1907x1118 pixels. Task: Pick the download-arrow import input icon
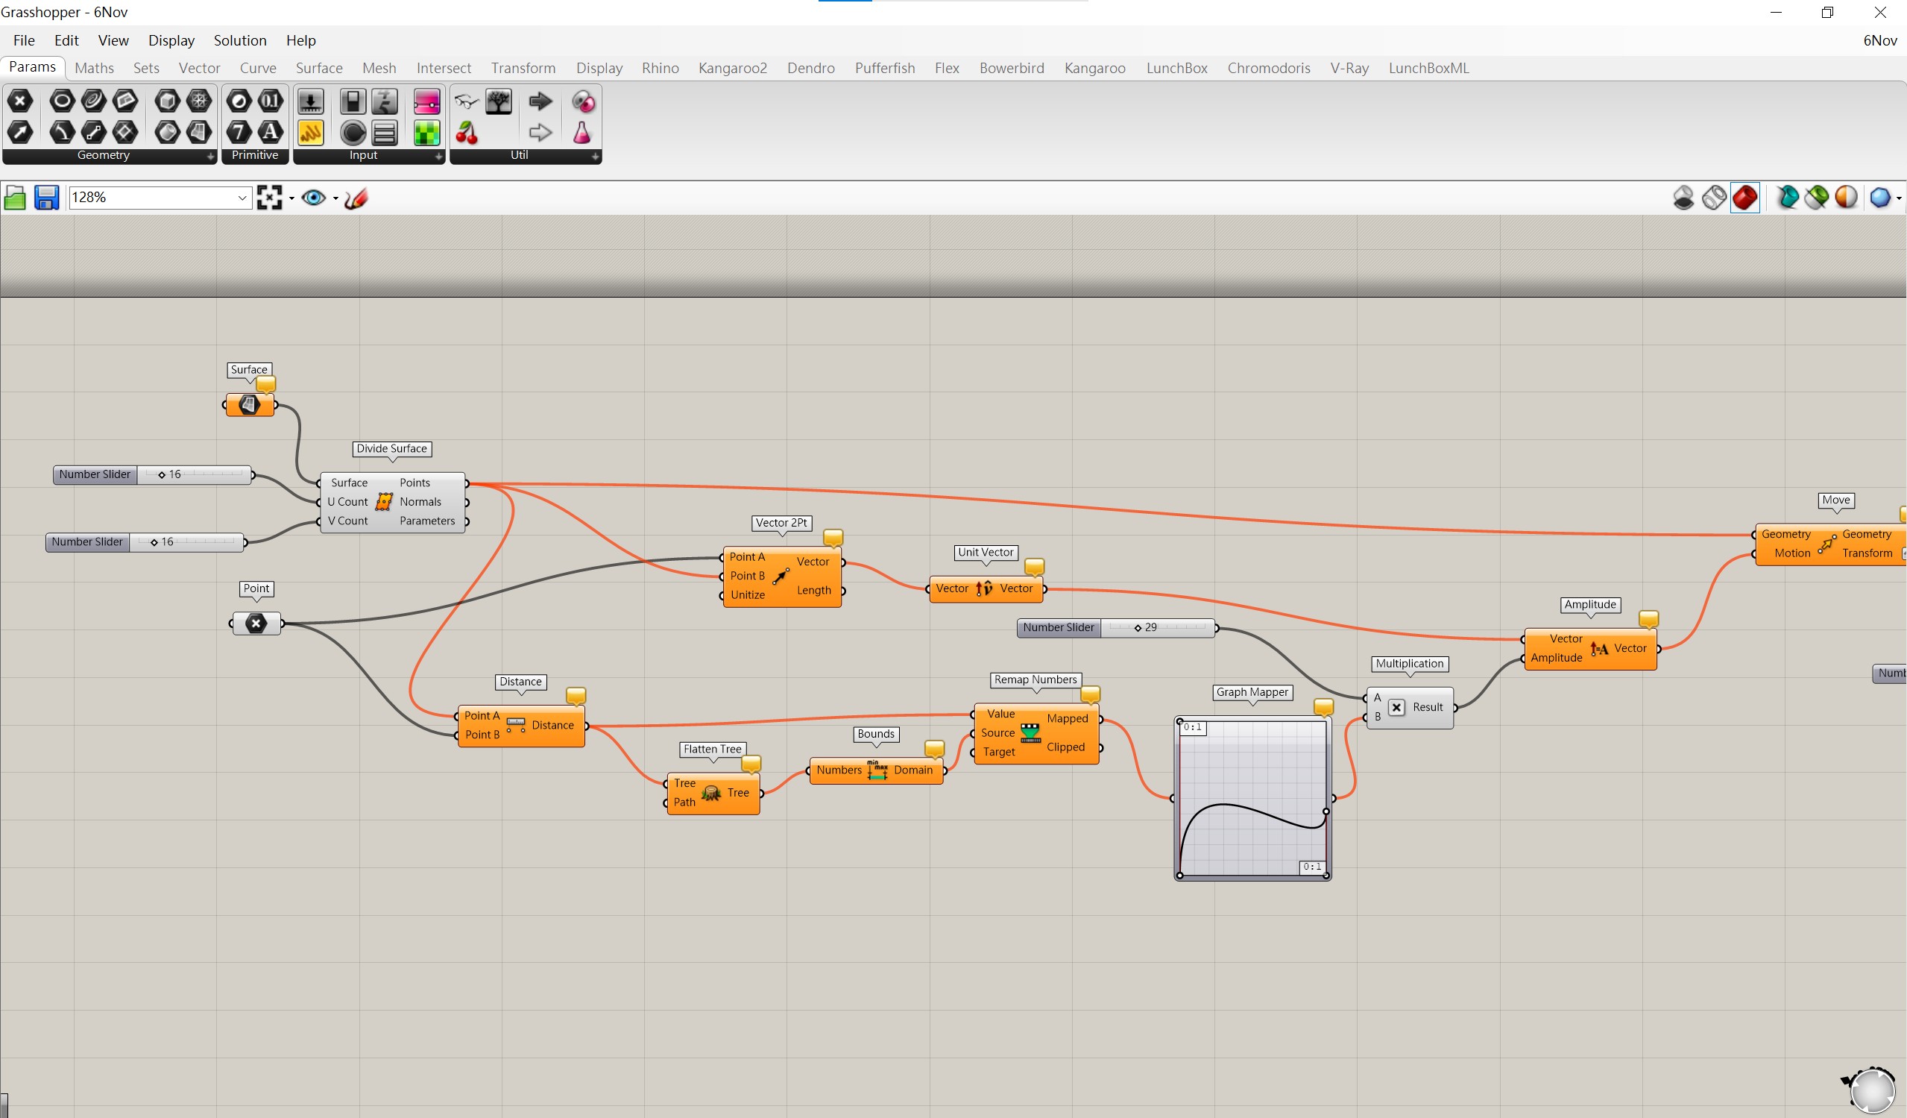pos(311,101)
